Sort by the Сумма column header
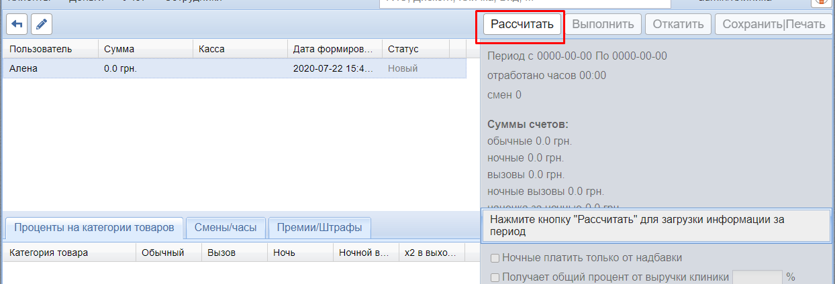The image size is (835, 284). click(x=146, y=49)
